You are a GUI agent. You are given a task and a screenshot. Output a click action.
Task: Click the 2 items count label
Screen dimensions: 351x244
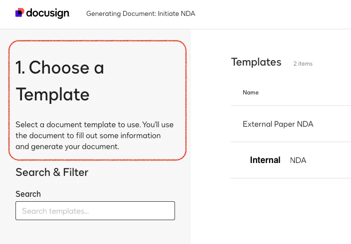click(303, 64)
